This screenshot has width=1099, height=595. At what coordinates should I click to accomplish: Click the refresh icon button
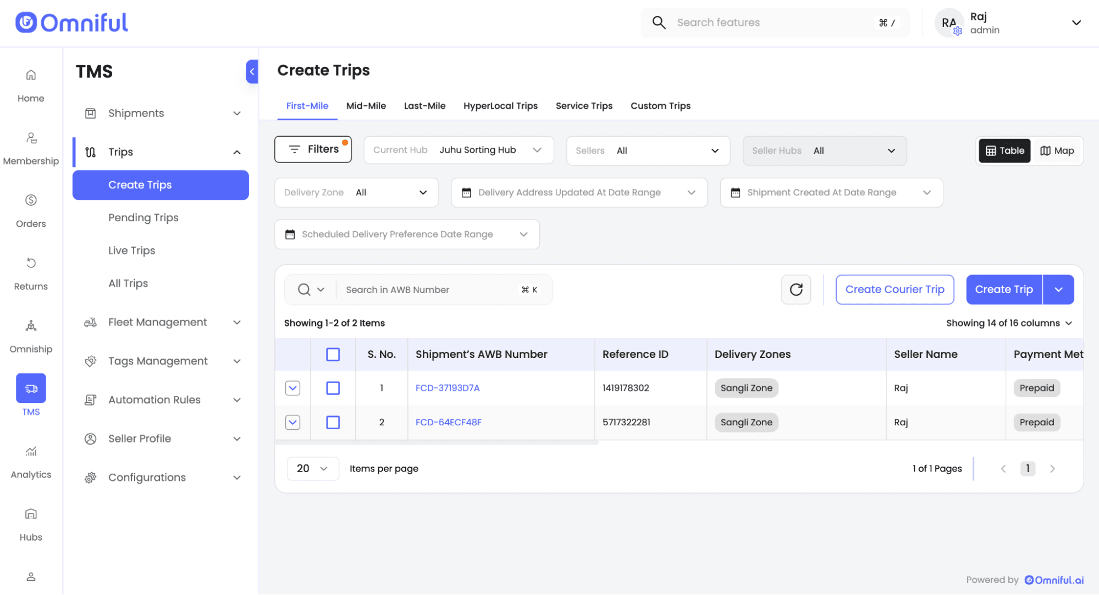click(796, 289)
